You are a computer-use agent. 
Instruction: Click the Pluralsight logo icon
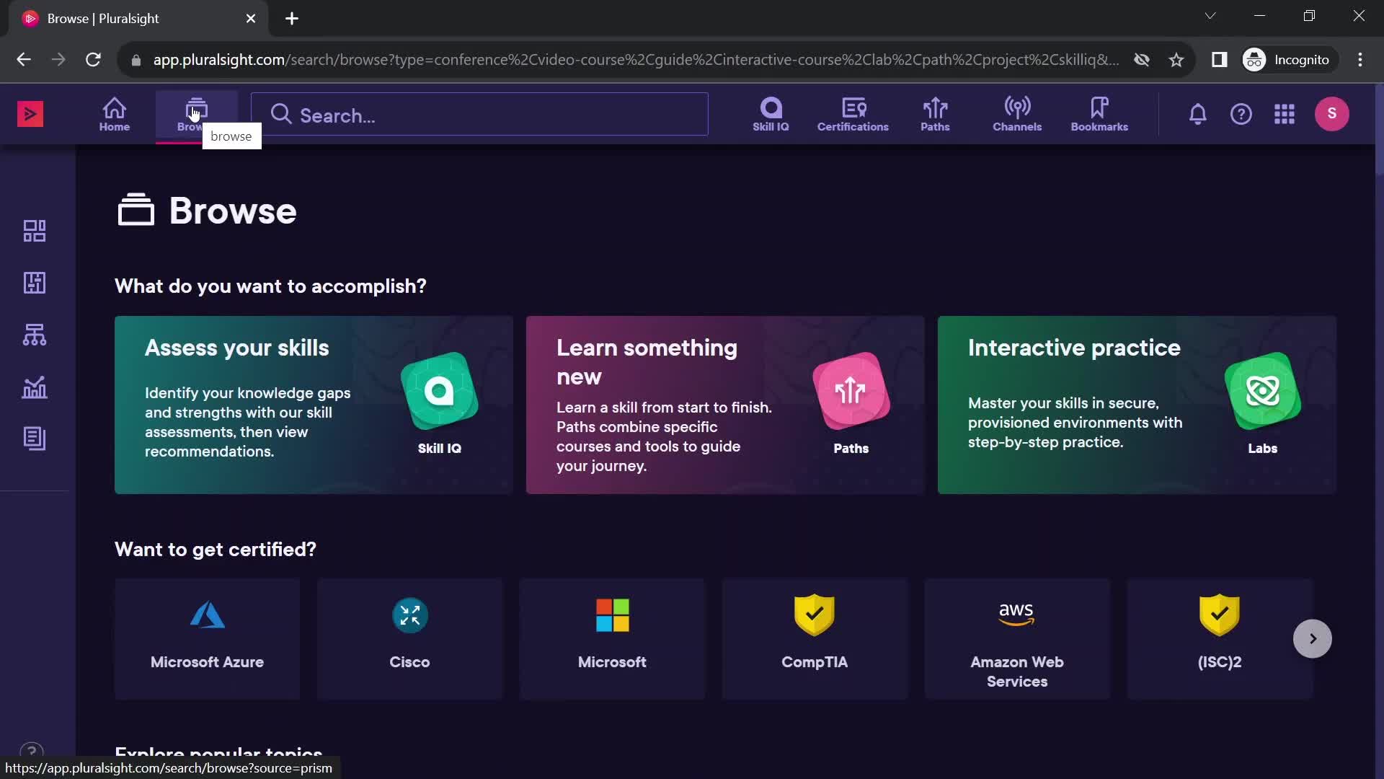tap(30, 114)
